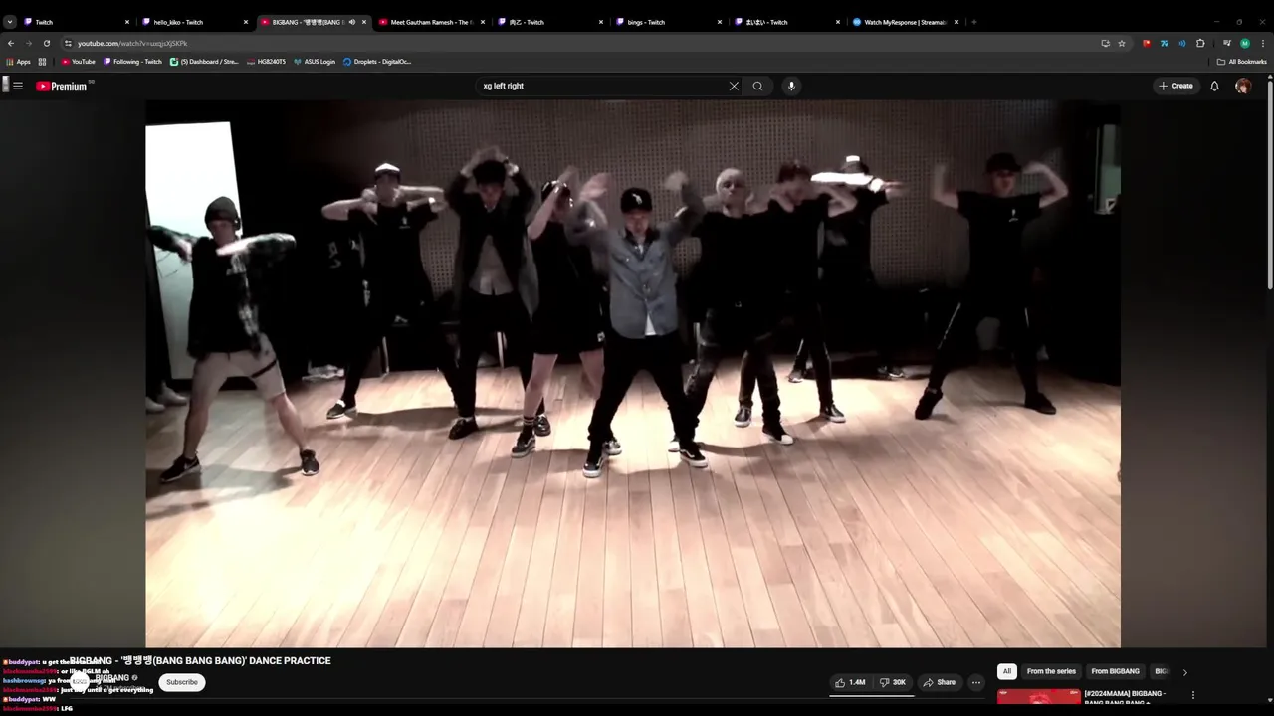
Task: Dislike the video (30K)
Action: coord(893,682)
